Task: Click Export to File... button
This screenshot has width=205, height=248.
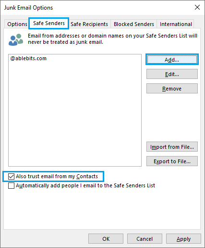Action: click(172, 161)
